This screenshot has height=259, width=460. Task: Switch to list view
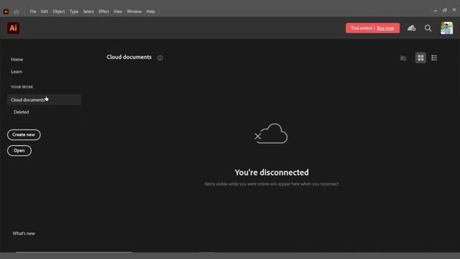pos(434,58)
